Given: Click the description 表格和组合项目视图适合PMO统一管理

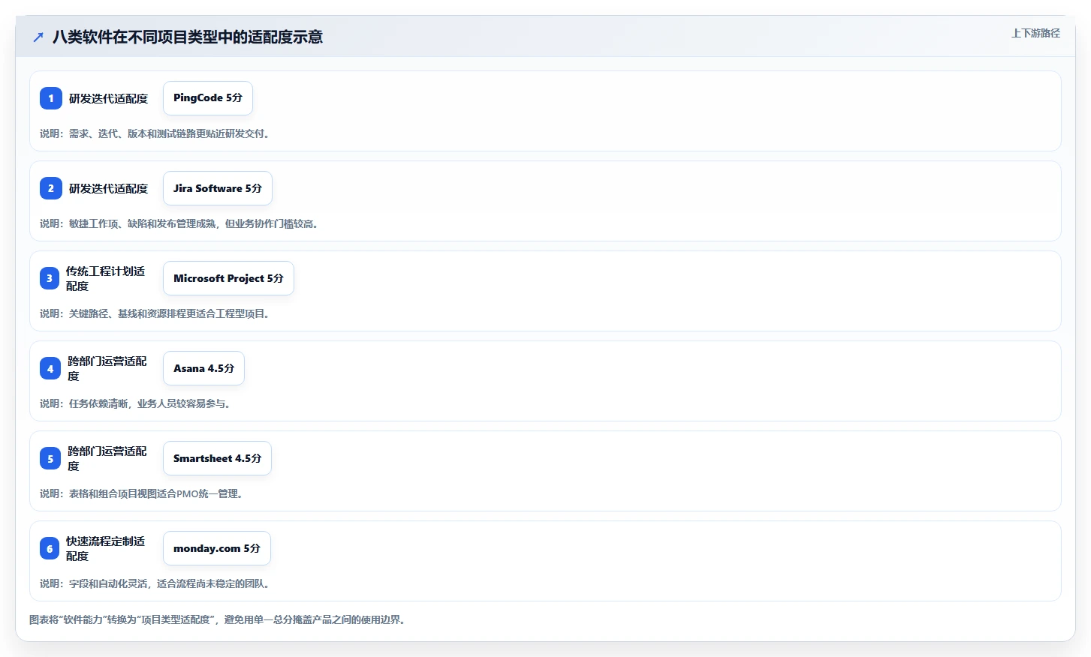Looking at the screenshot, I should (141, 493).
